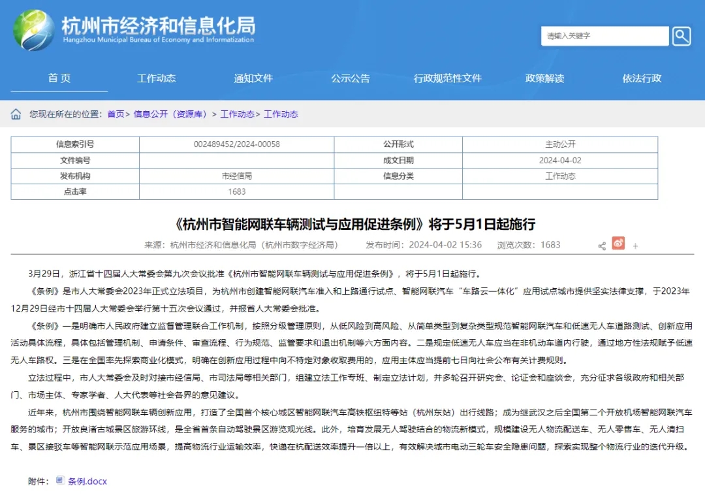Click the paragraph starting 近年来
This screenshot has height=503, width=705.
click(x=352, y=430)
